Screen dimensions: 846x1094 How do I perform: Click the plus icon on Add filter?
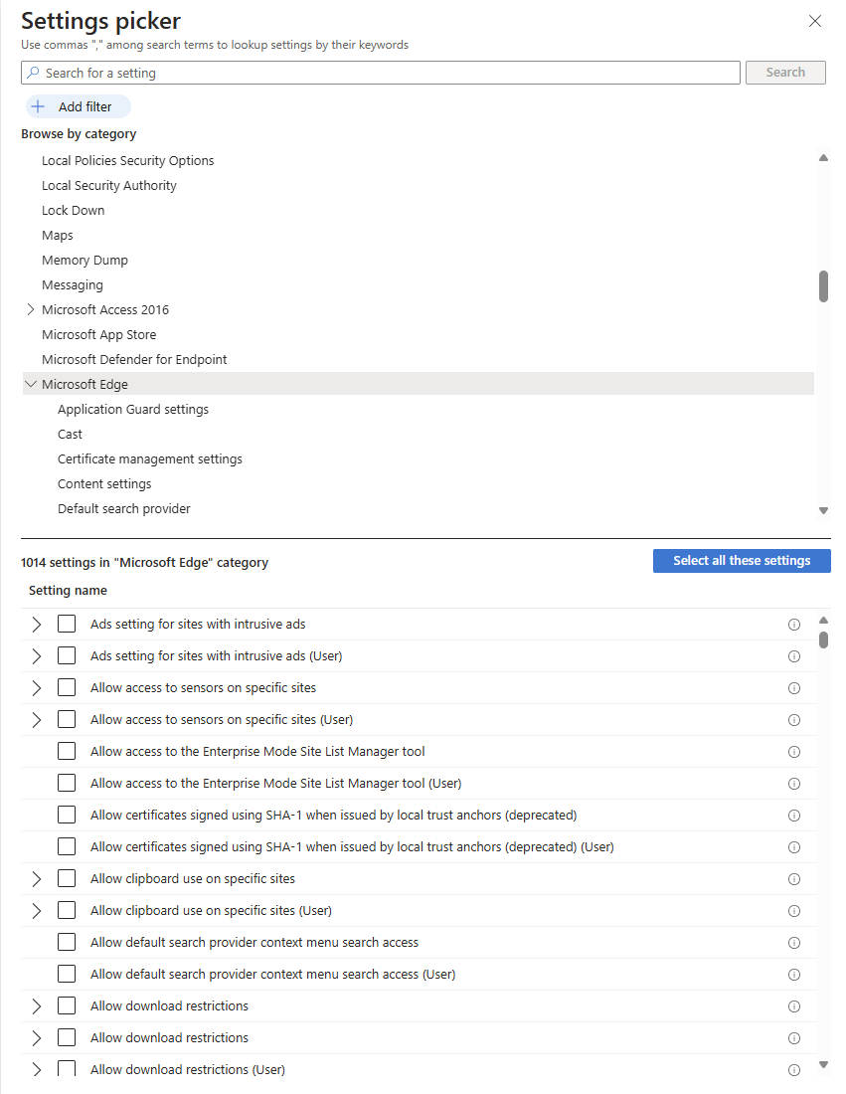coord(39,106)
